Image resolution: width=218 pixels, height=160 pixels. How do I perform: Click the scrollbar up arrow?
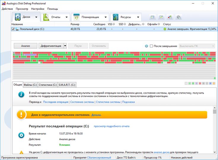(214, 108)
